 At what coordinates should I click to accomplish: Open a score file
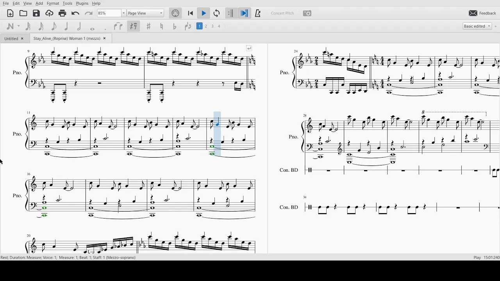(x=23, y=13)
